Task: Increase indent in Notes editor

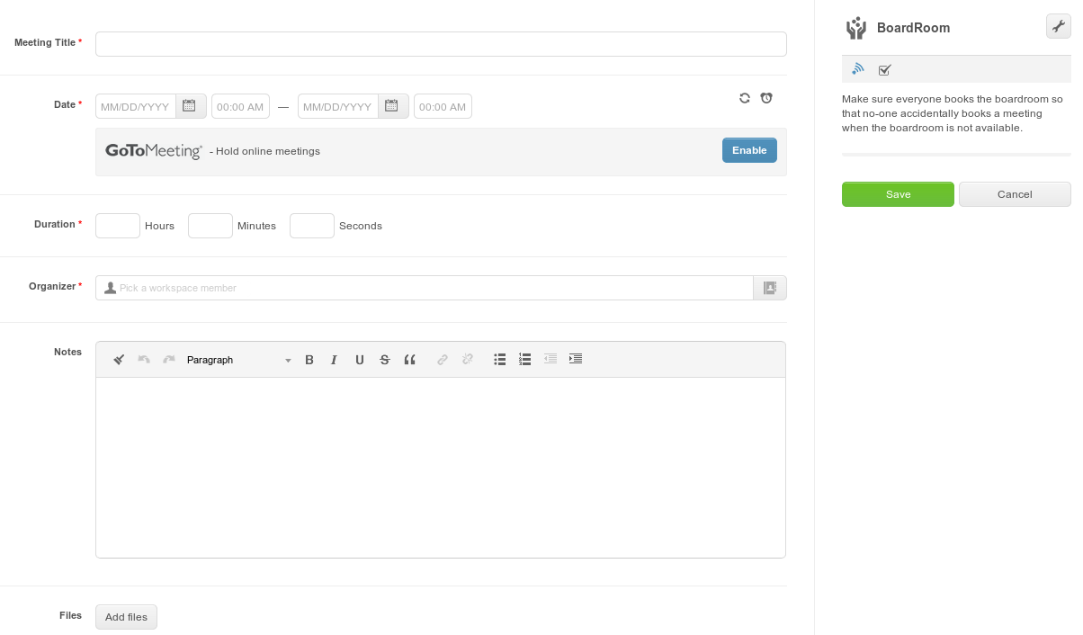Action: pyautogui.click(x=576, y=359)
